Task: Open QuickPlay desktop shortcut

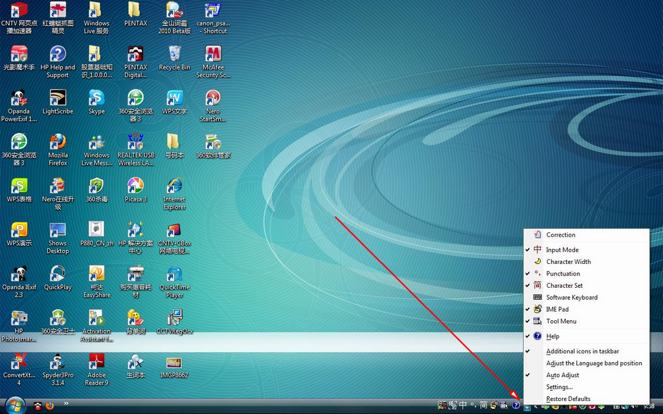Action: click(58, 278)
